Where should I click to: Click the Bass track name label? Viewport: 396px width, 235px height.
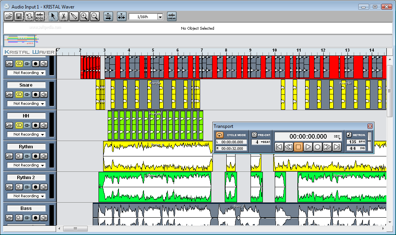26,208
